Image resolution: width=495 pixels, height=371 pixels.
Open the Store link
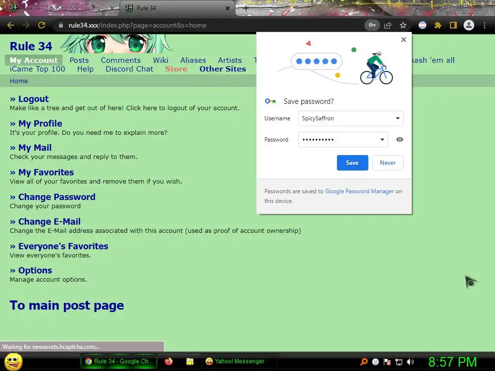pyautogui.click(x=176, y=69)
